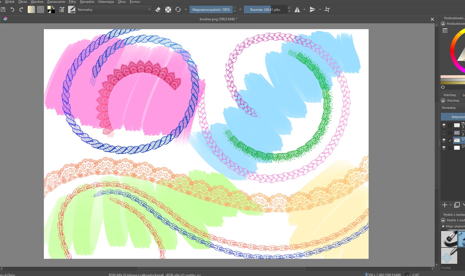The image size is (465, 276).
Task: Open the brush settings editor
Action: point(62,10)
